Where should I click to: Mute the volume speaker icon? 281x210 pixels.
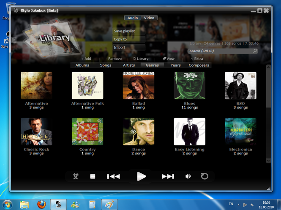pos(188,176)
